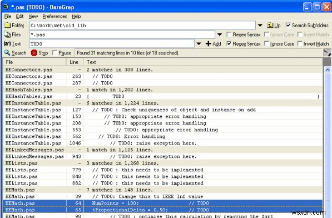Click BELists.pas summary 3 matches row

click(x=163, y=163)
